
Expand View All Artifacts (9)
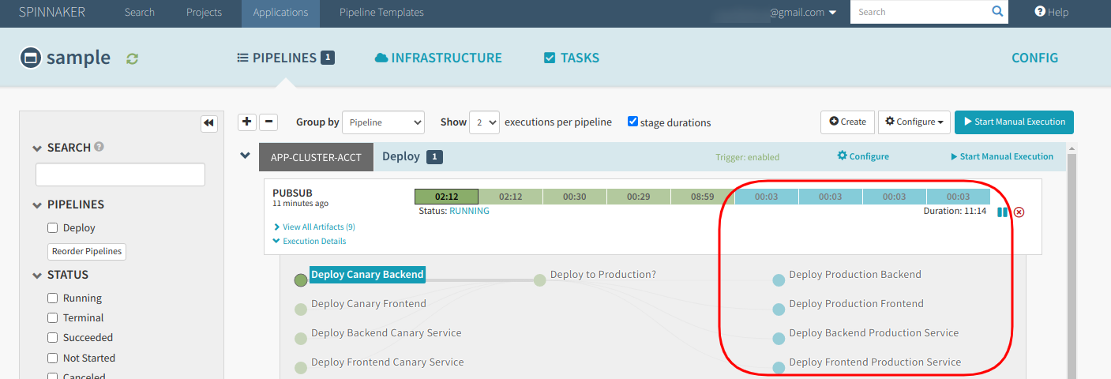[x=313, y=227]
